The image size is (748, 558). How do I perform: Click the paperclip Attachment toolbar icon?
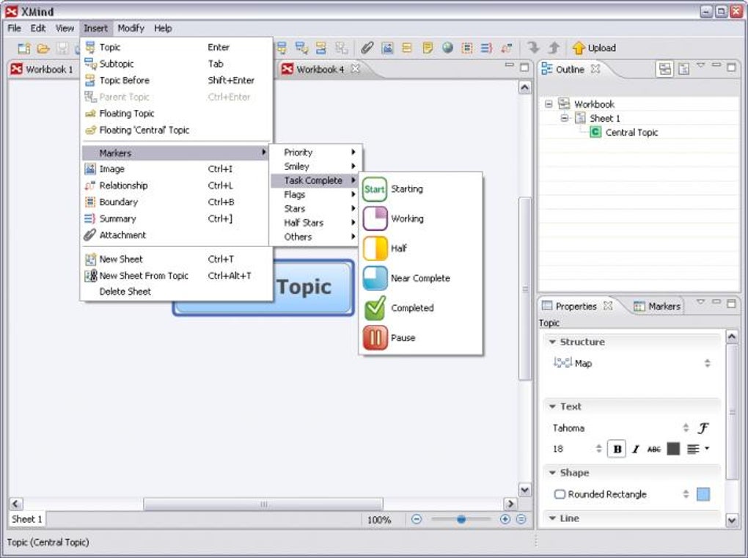pos(367,48)
